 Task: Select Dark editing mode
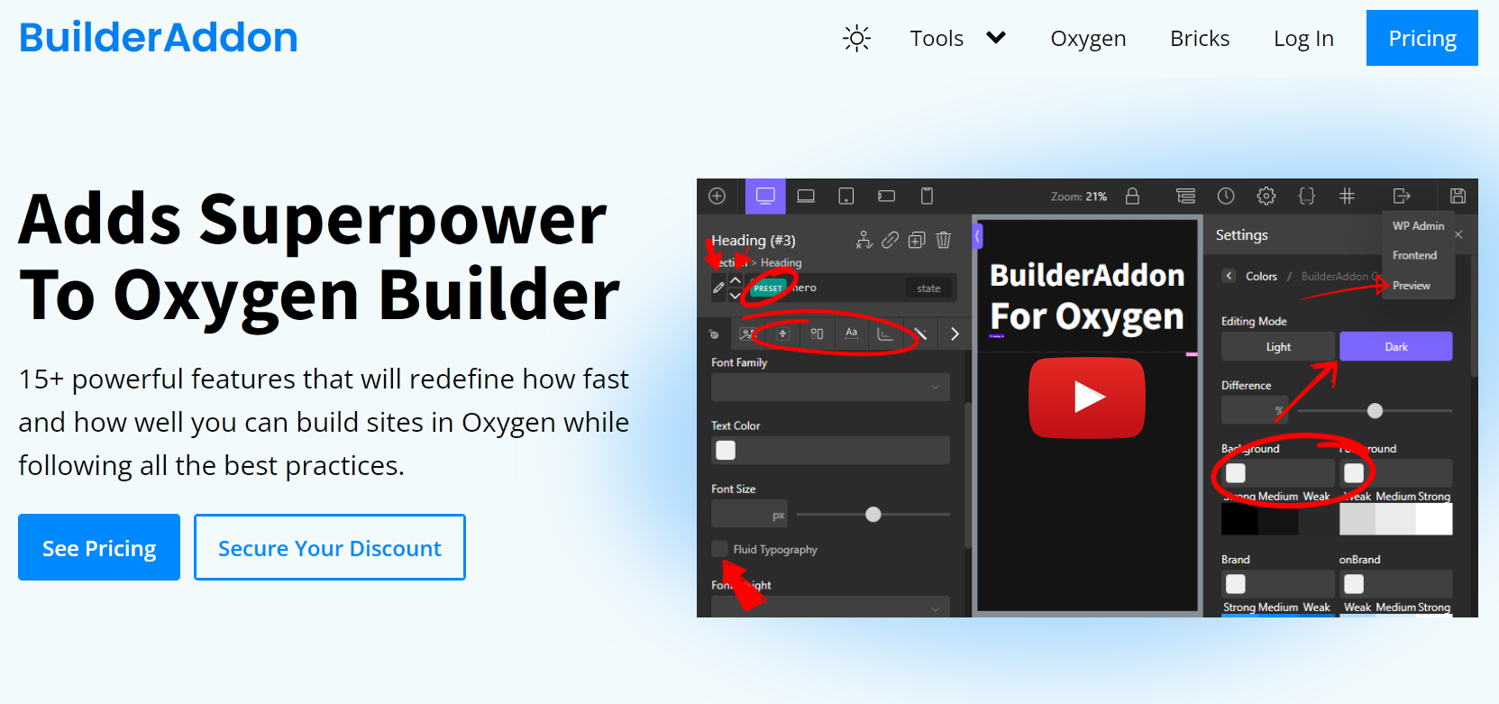click(x=1395, y=347)
